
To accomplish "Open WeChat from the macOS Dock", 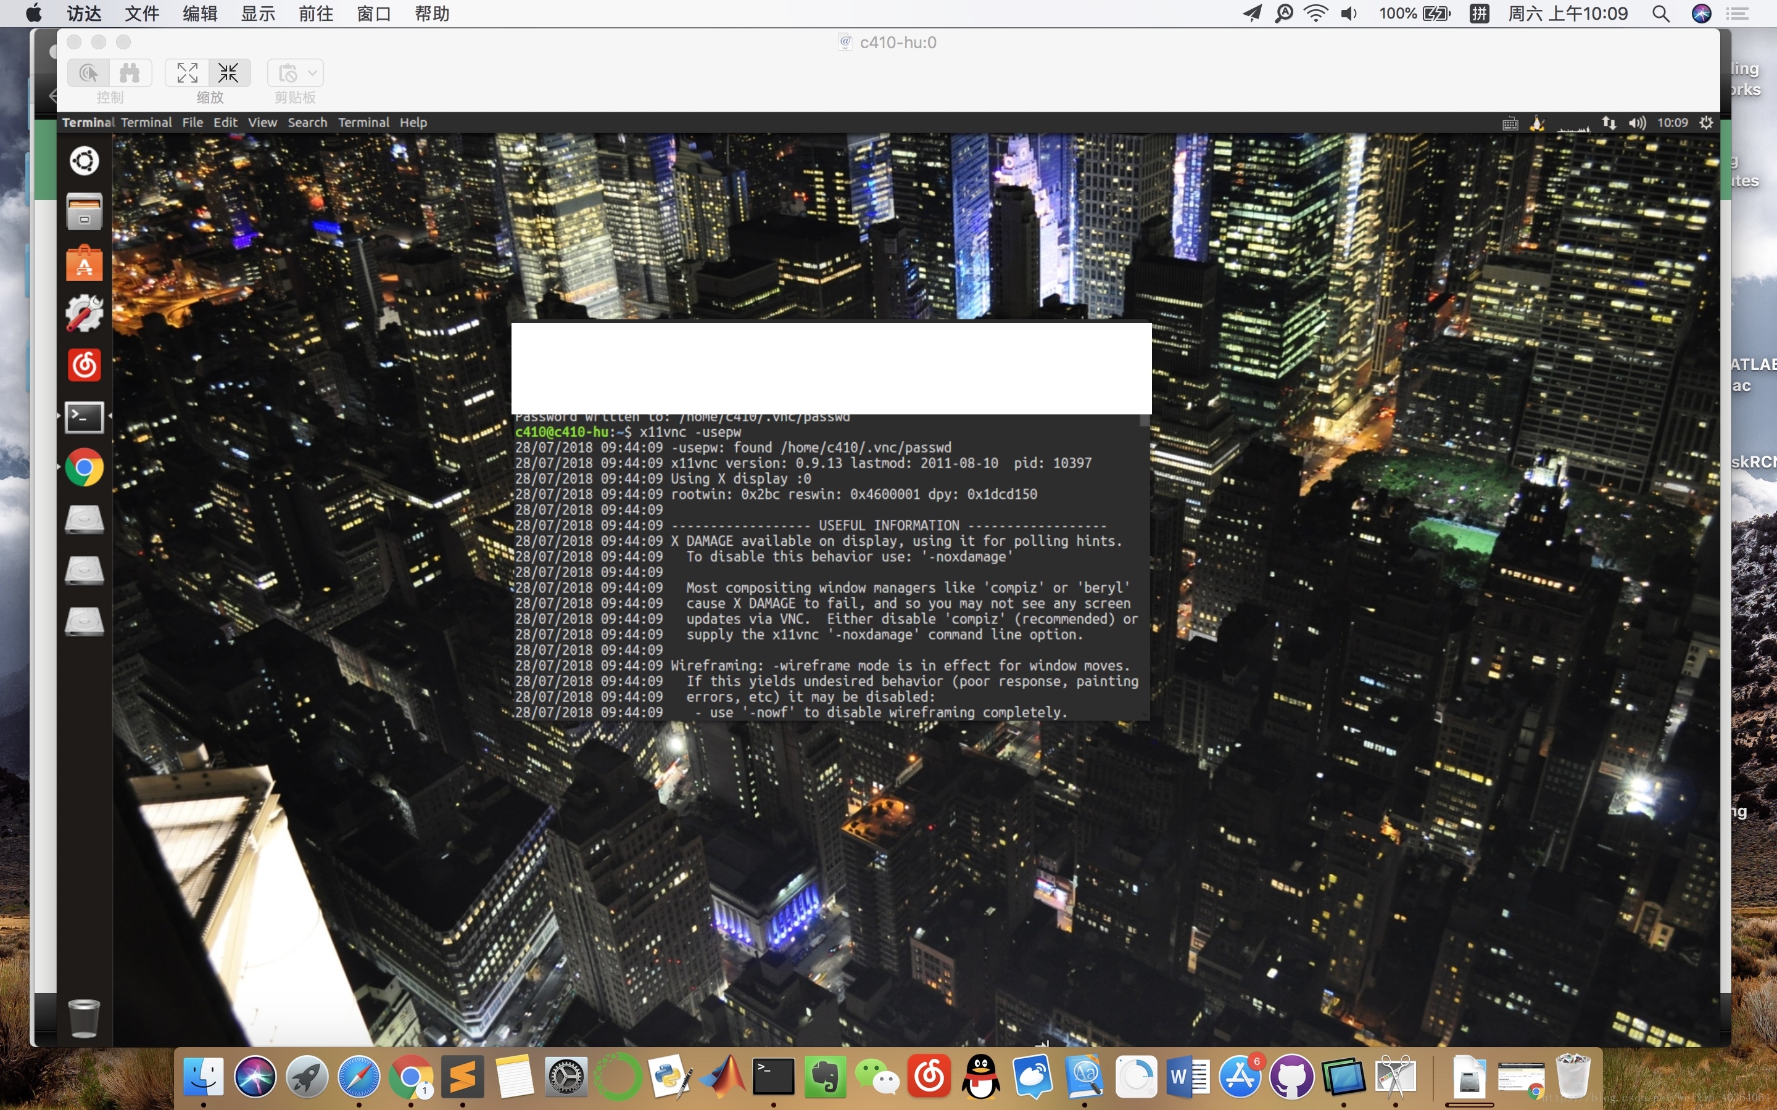I will tap(877, 1077).
